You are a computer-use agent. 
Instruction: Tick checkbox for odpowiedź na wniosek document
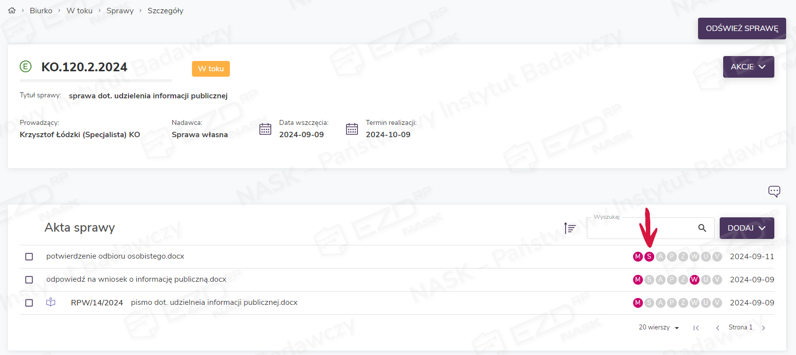pos(29,280)
